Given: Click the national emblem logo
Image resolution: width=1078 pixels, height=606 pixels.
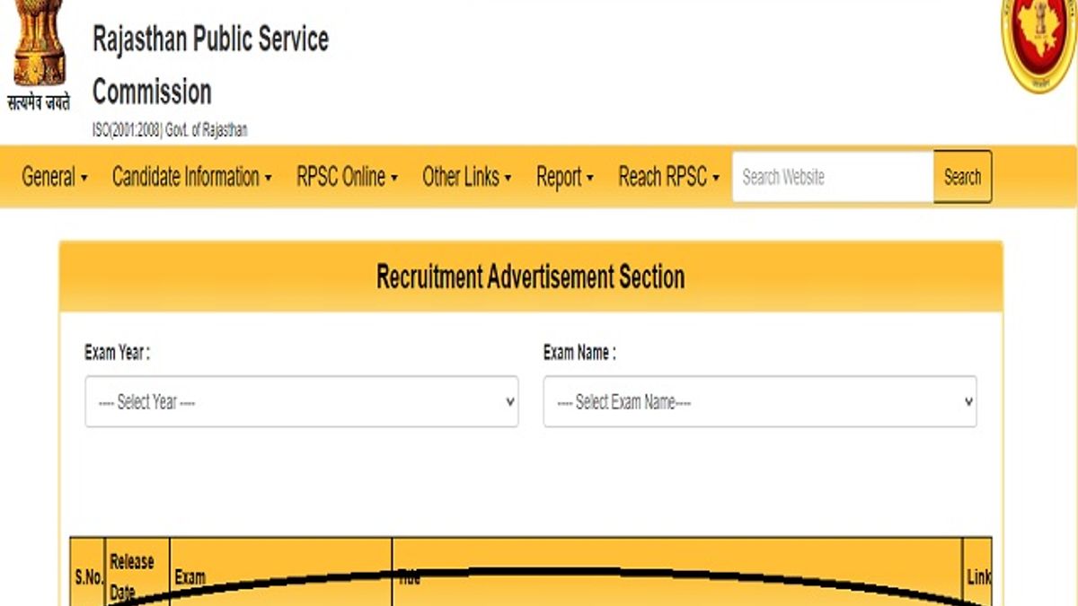Looking at the screenshot, I should point(39,56).
